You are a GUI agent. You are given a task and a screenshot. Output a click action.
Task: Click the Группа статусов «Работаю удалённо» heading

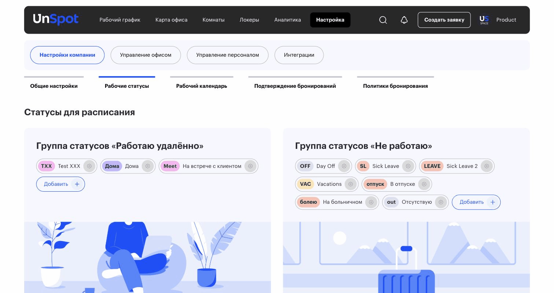pyautogui.click(x=120, y=146)
